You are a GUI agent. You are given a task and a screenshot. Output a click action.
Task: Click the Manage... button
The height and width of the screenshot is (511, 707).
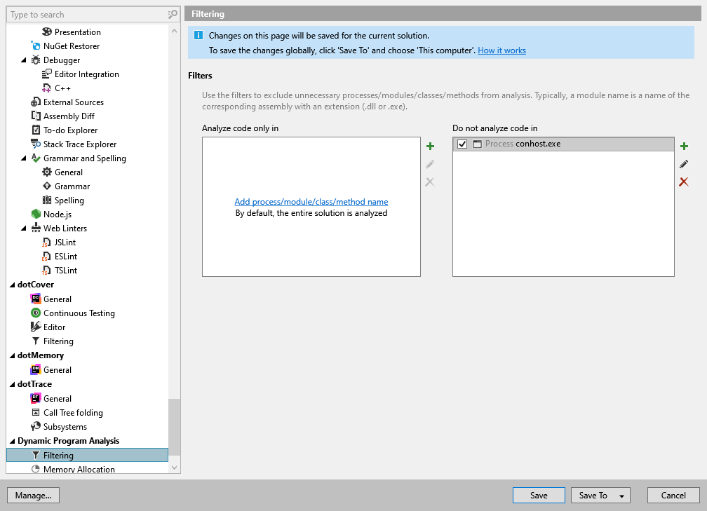click(34, 495)
